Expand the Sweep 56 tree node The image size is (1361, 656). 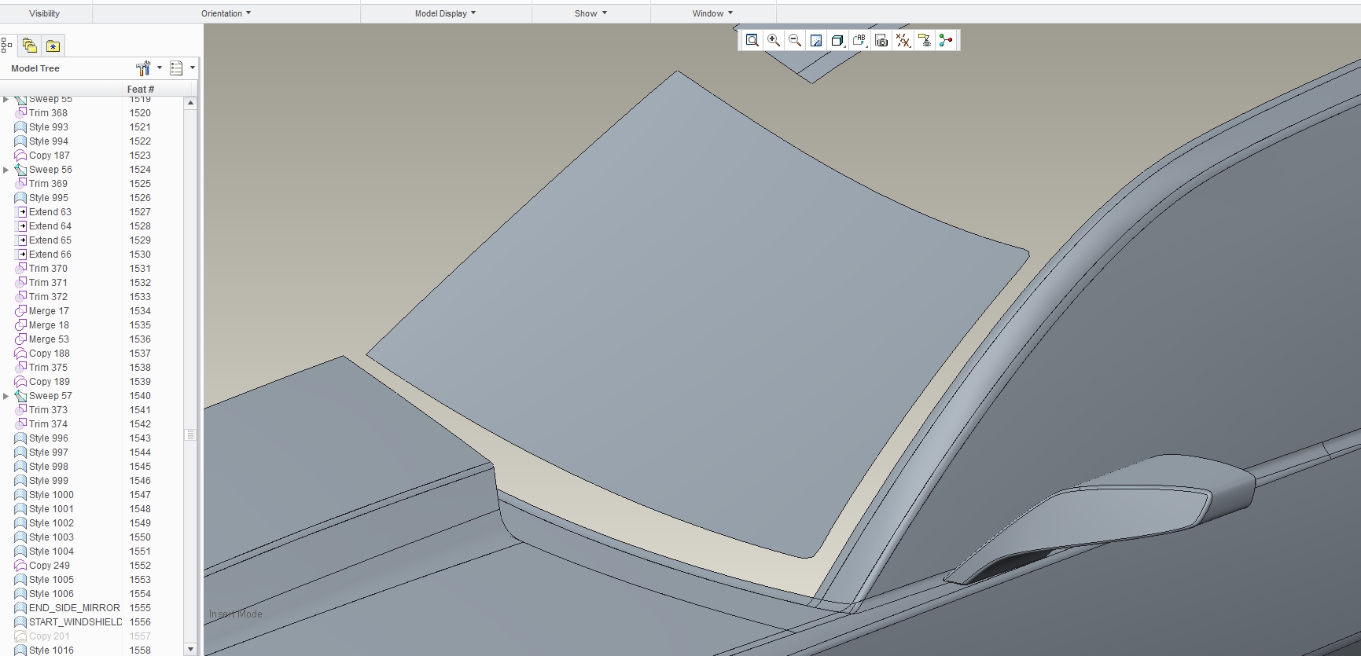[x=6, y=170]
